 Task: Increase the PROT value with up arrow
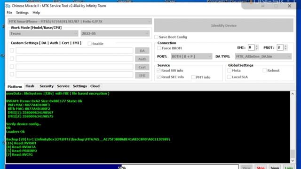tap(285, 46)
